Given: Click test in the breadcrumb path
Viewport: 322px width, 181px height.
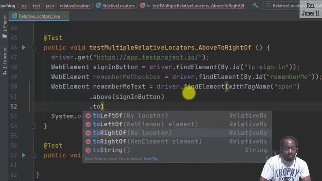Looking at the screenshot, I should [x=36, y=6].
